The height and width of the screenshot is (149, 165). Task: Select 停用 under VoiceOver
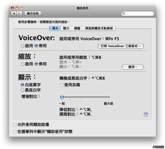tap(36, 46)
